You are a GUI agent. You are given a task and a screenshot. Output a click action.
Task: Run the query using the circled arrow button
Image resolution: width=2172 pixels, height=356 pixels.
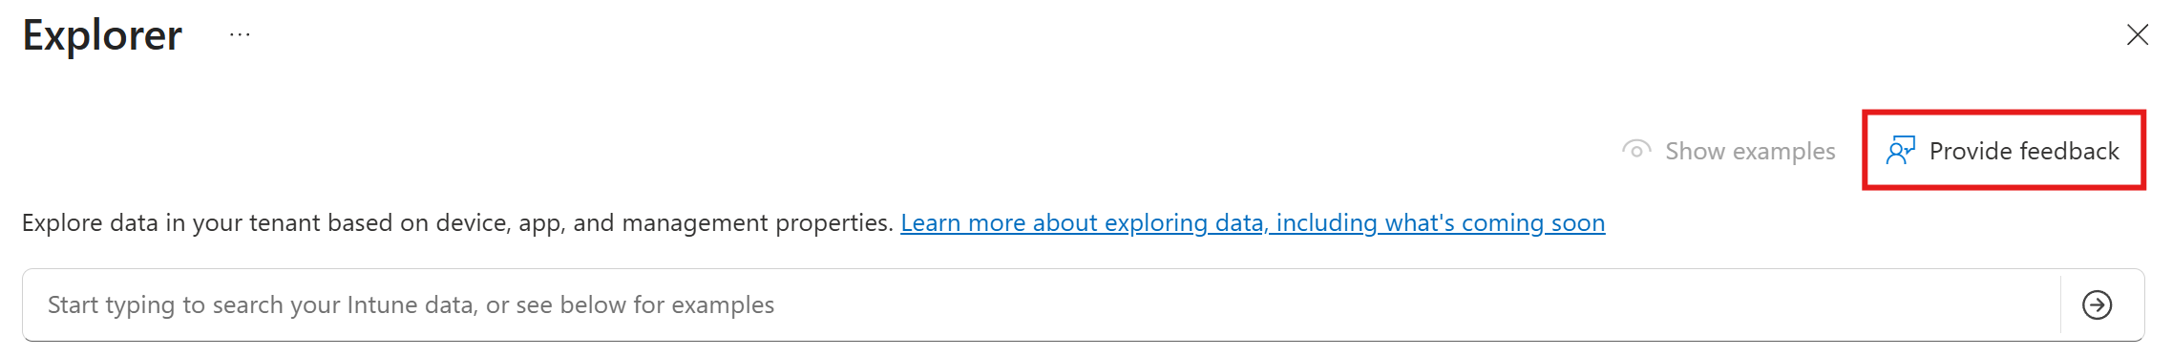click(2098, 305)
